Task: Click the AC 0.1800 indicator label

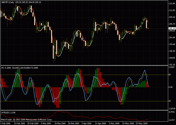Action: point(6,68)
